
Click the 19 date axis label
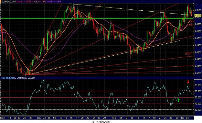154,118
